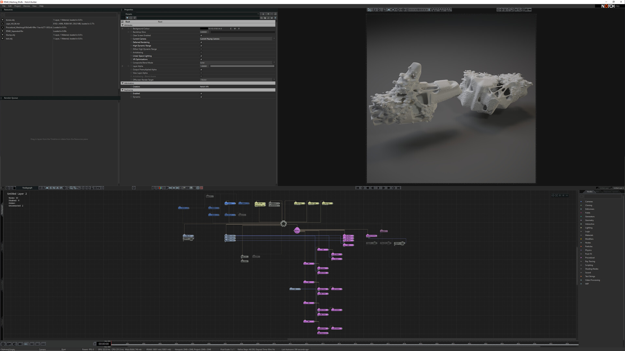Click the round pink node in nodegraph
This screenshot has height=351, width=625.
(297, 230)
